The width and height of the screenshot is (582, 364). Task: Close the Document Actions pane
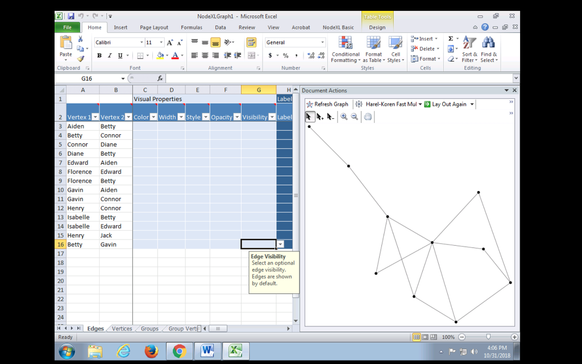coord(514,90)
